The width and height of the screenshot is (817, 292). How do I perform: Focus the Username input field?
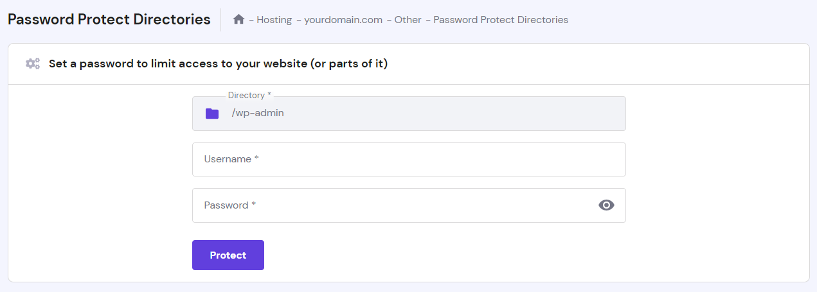click(x=409, y=159)
